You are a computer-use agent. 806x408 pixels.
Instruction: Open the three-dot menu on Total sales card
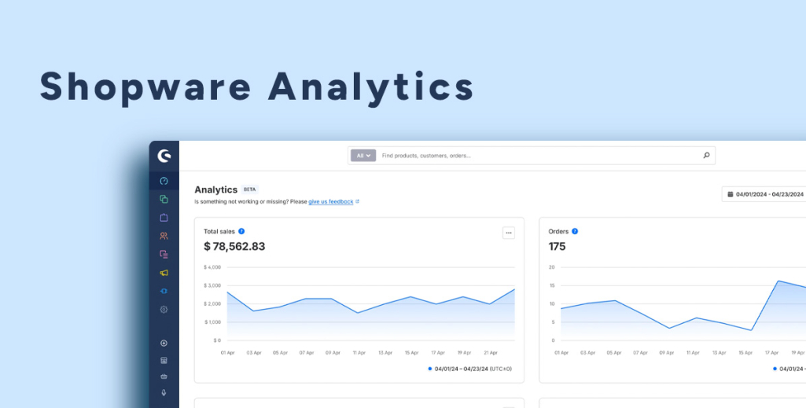(509, 233)
